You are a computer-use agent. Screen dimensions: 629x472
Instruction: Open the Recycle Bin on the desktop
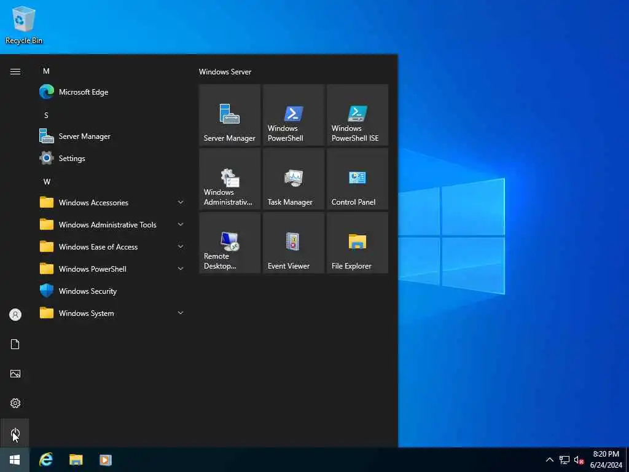[x=24, y=25]
